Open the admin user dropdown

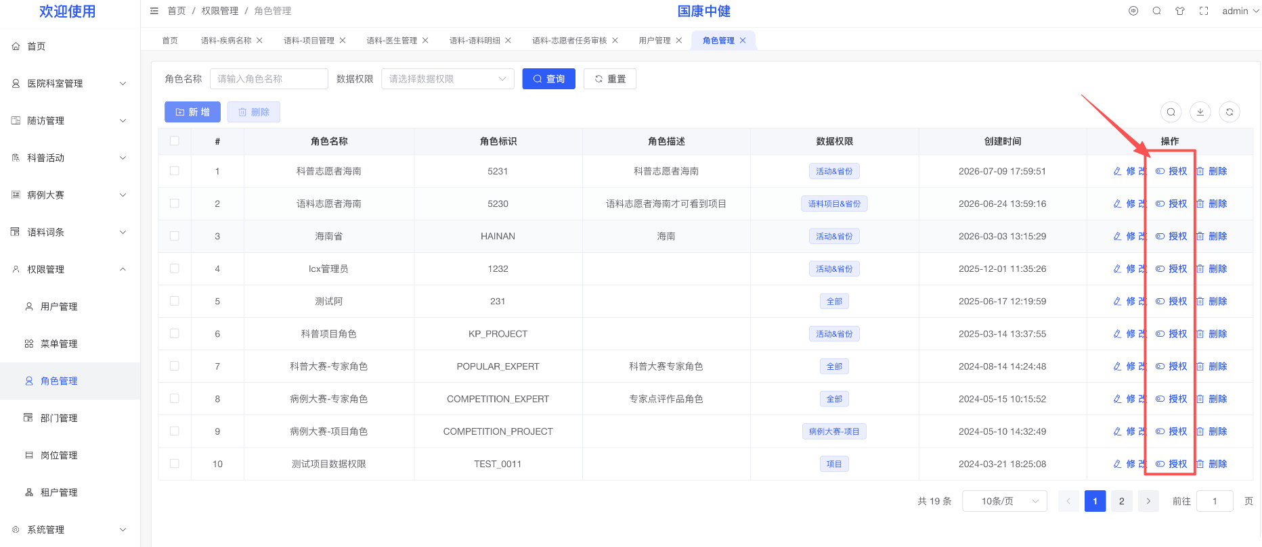click(1240, 11)
